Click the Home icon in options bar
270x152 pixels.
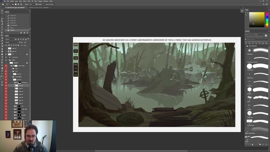(x=3, y=4)
